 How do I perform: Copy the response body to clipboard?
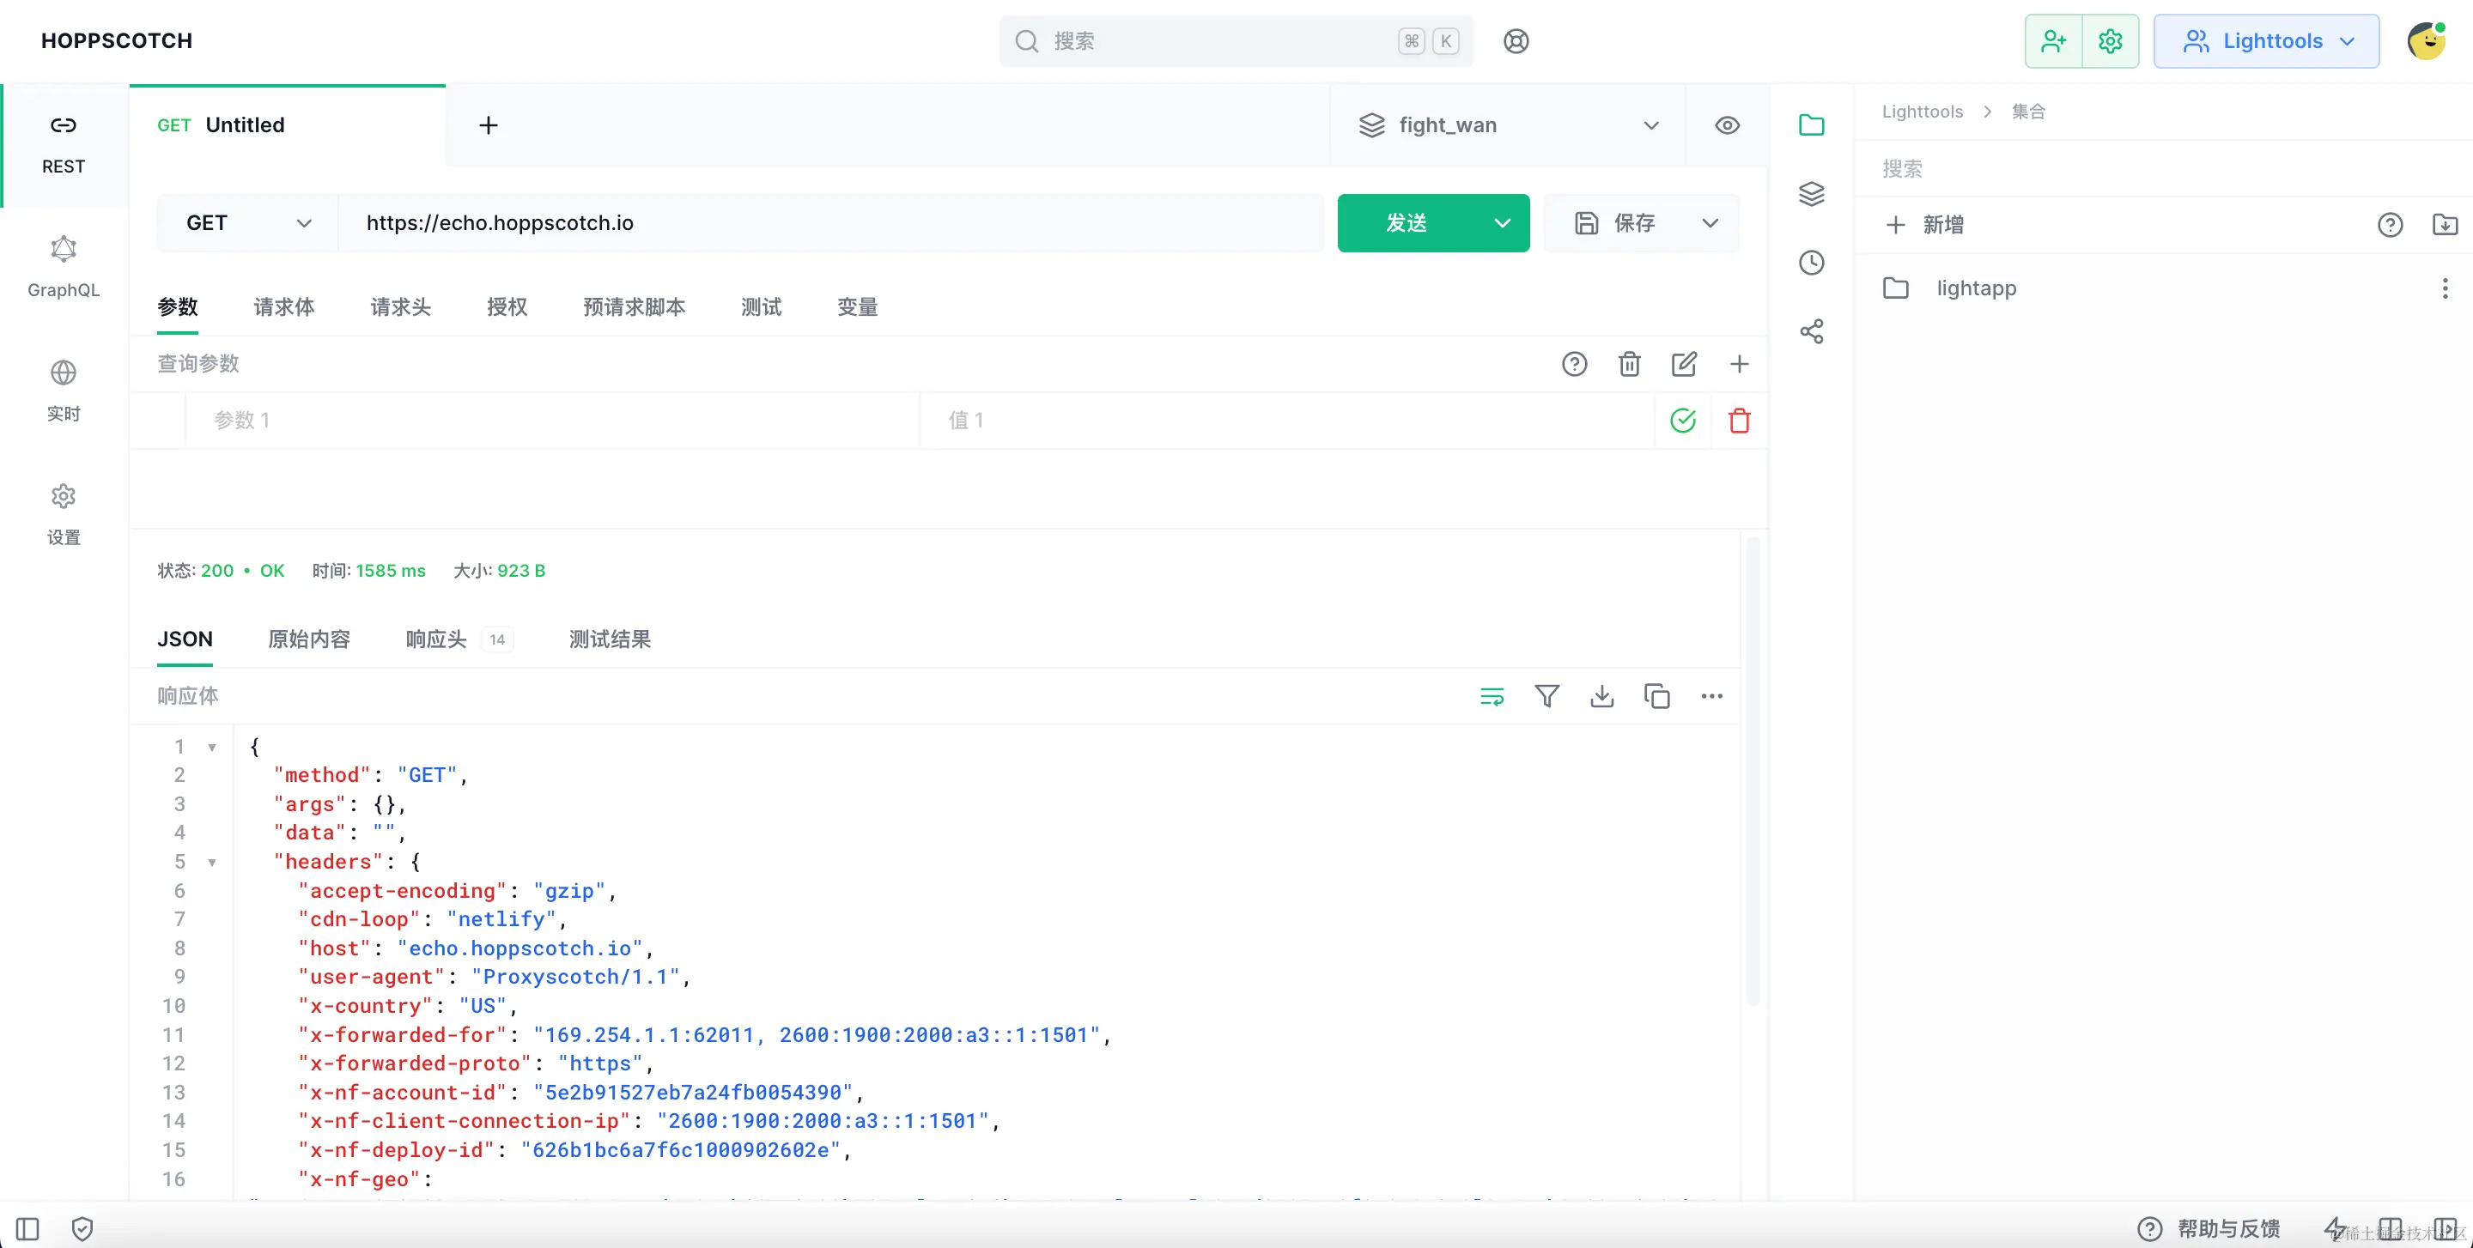[1656, 695]
